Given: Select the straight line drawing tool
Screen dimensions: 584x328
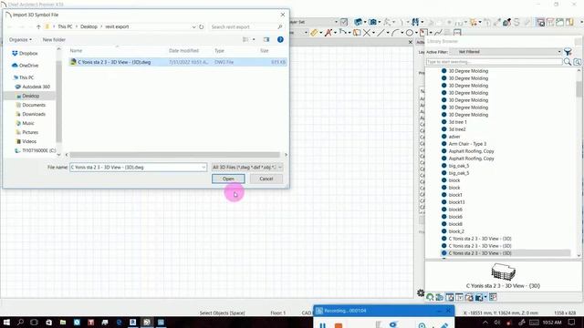Looking at the screenshot, I should [x=381, y=33].
